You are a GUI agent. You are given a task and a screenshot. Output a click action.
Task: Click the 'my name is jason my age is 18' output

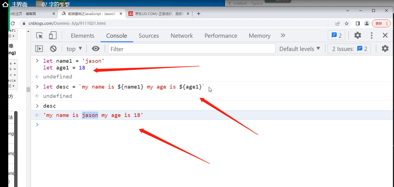pos(93,115)
